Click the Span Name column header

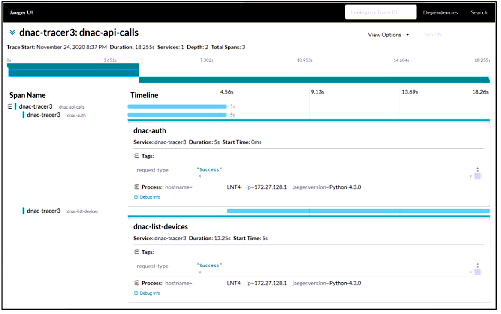coord(27,95)
